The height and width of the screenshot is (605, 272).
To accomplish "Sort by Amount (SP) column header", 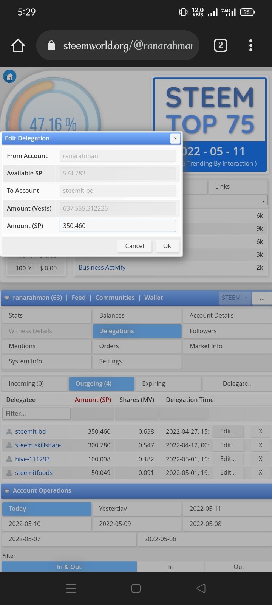I will pos(93,400).
